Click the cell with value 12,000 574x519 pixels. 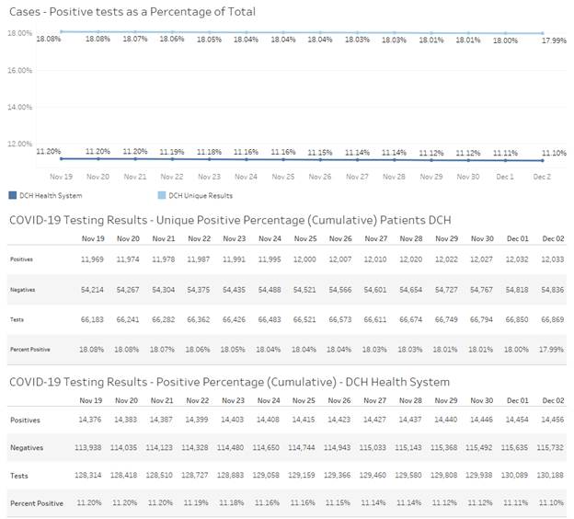pyautogui.click(x=304, y=259)
